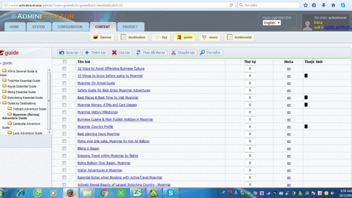
Task: Check the Best Places & Best Time row
Action: pos(64,98)
